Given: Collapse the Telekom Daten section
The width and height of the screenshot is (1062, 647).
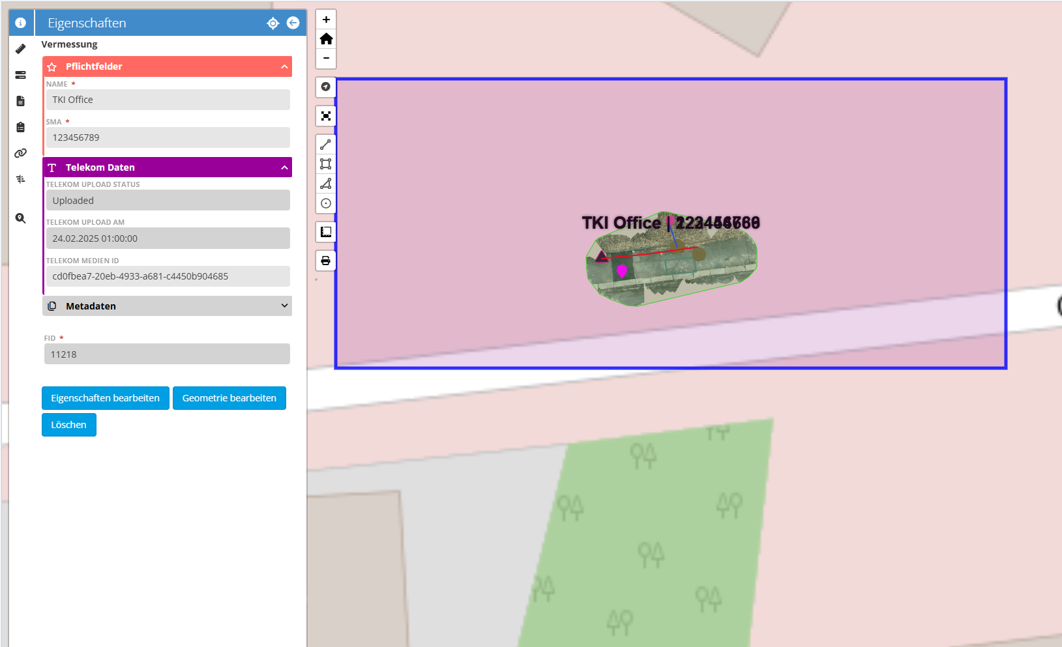Looking at the screenshot, I should pos(284,167).
